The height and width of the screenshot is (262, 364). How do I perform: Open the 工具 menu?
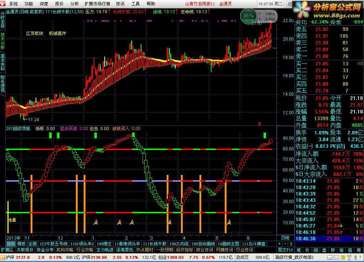coord(135,4)
